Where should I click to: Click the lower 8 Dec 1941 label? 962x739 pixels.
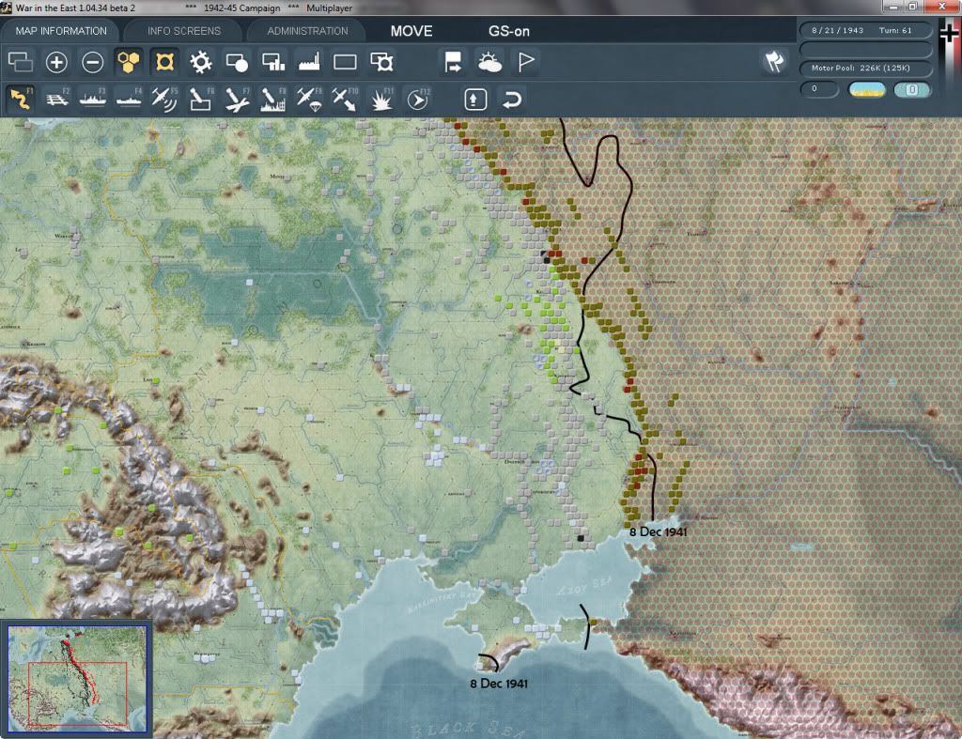(499, 684)
